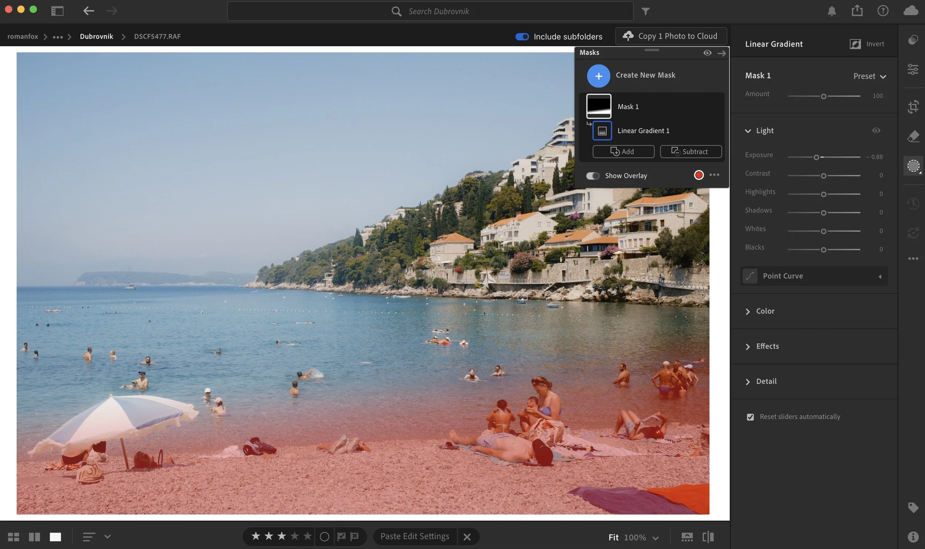Uncheck Reset sliders automatically
Screen dimensions: 925x549
point(750,417)
